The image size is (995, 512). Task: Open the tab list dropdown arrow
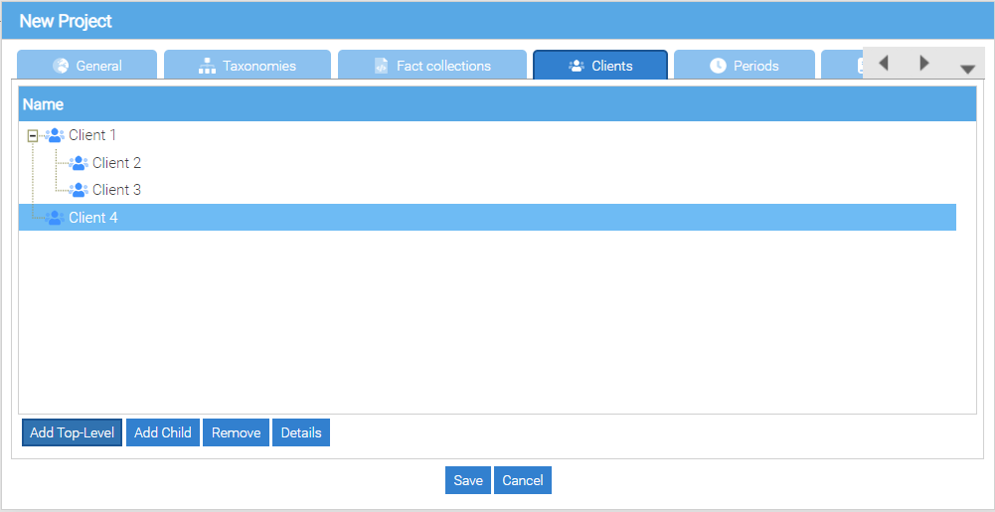[x=967, y=69]
